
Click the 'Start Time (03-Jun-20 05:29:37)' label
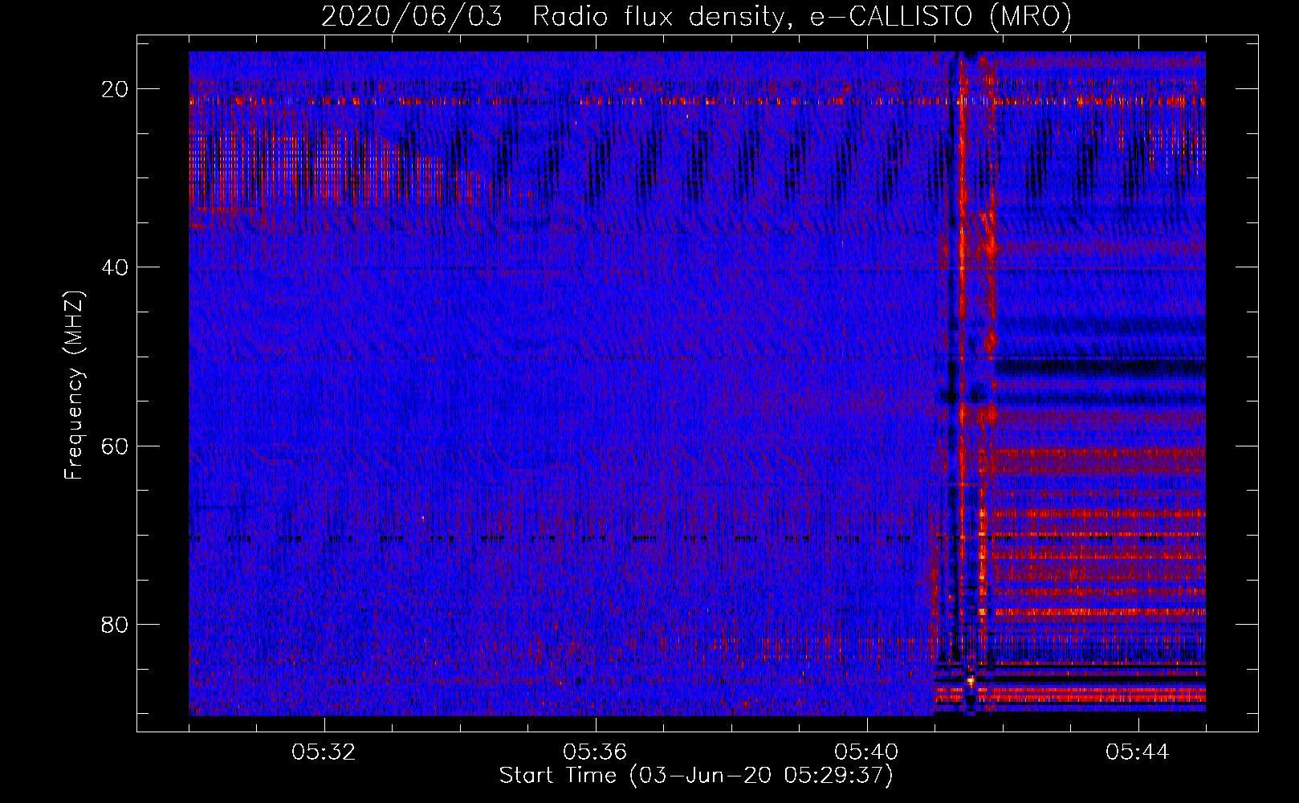pyautogui.click(x=696, y=776)
